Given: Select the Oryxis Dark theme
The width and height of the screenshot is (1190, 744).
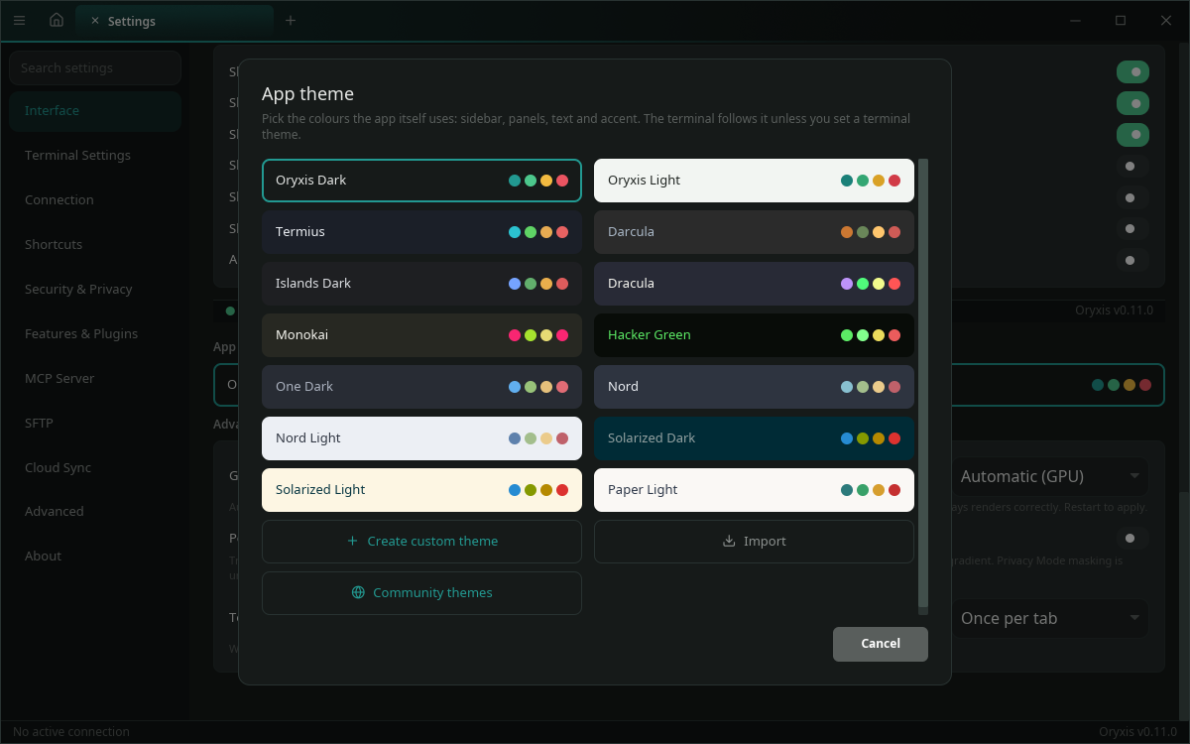Looking at the screenshot, I should click(421, 181).
